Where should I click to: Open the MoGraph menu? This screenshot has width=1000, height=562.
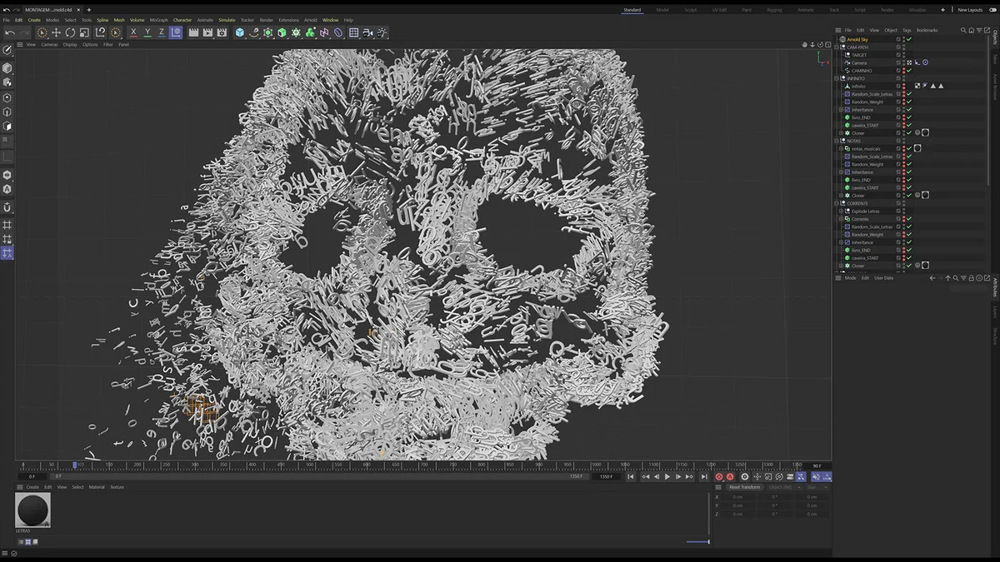pos(158,20)
